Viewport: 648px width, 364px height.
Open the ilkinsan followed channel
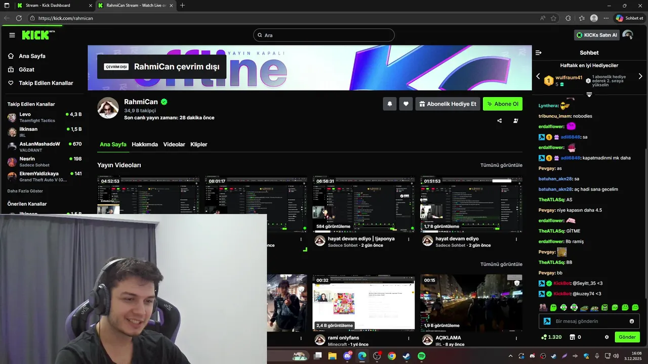45,132
